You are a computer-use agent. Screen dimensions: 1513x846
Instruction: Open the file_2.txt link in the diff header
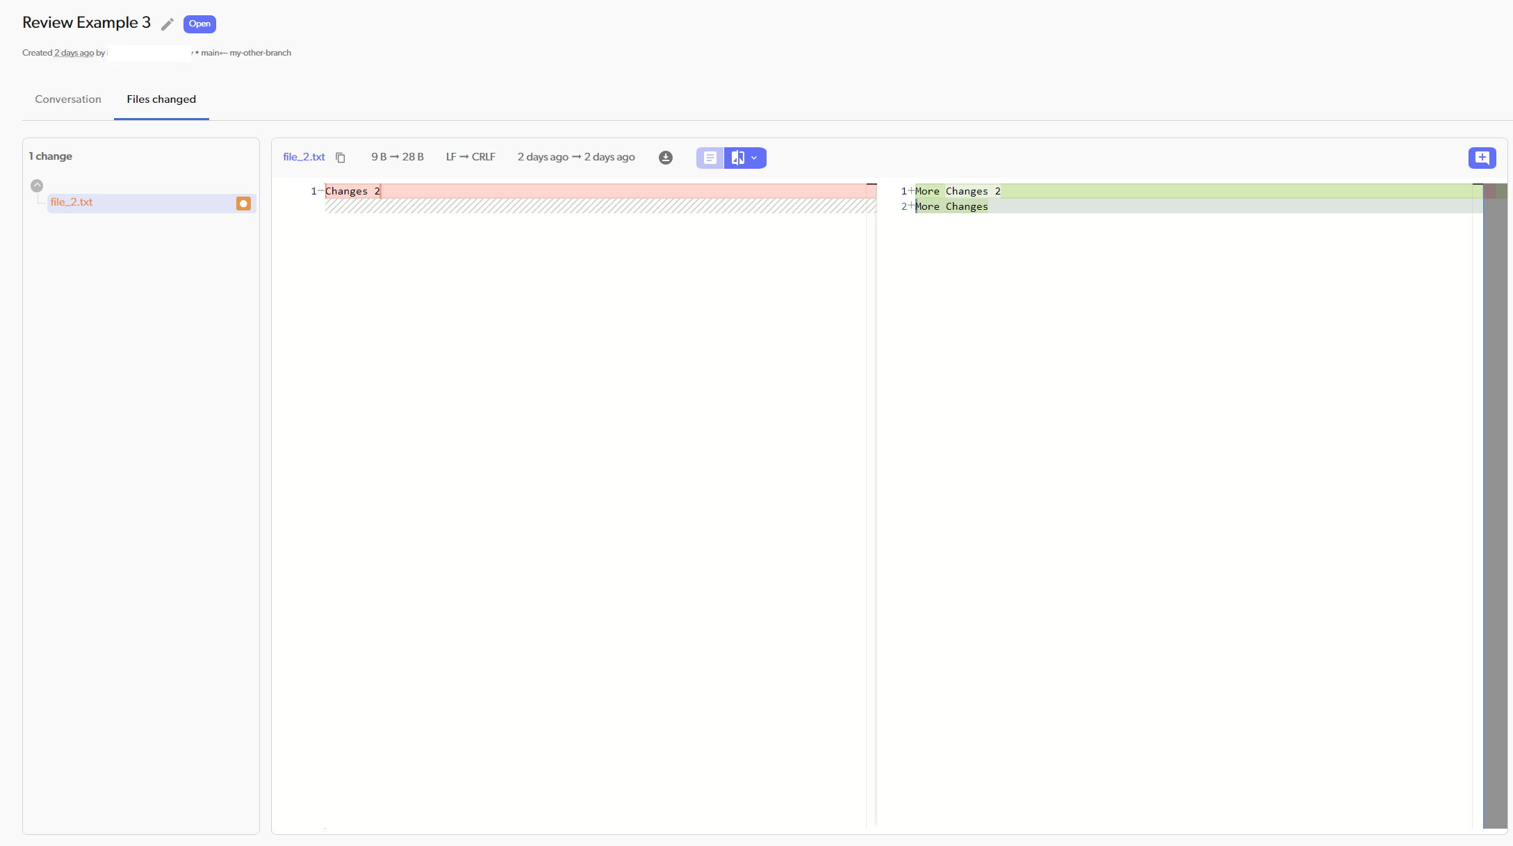point(304,157)
